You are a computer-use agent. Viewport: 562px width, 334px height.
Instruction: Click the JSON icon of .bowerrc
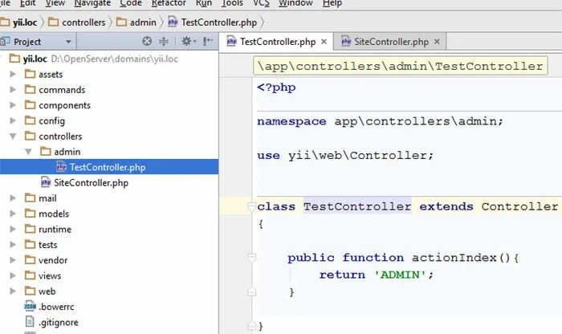[31, 307]
